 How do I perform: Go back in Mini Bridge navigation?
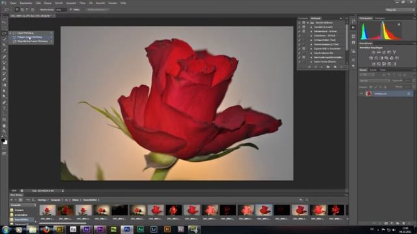12,200
